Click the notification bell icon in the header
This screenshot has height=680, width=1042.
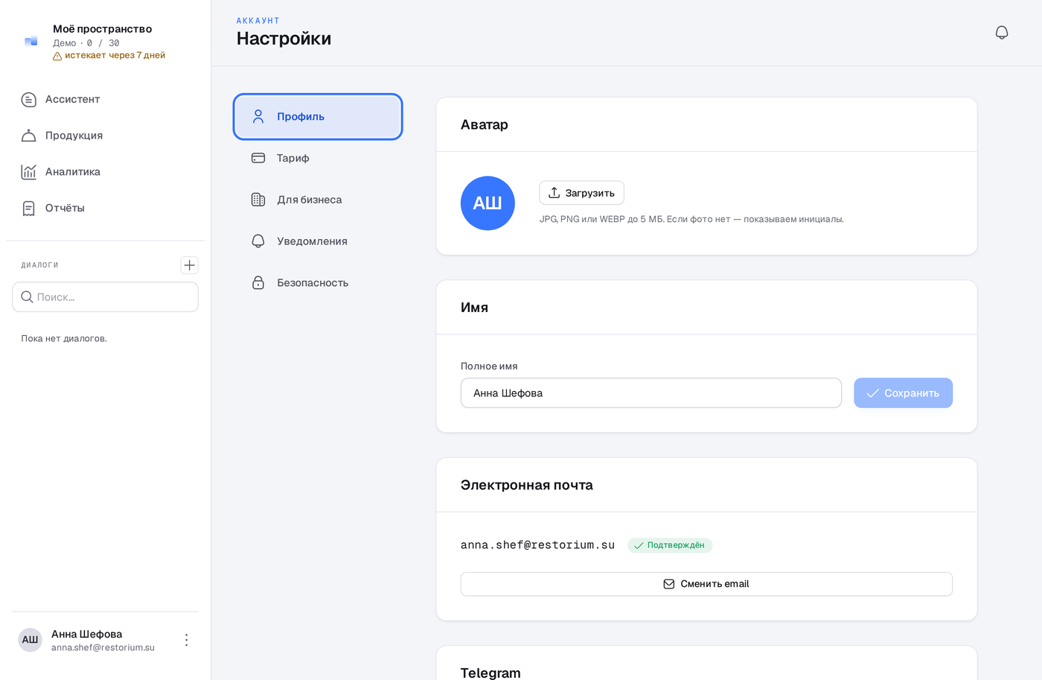(x=1002, y=33)
